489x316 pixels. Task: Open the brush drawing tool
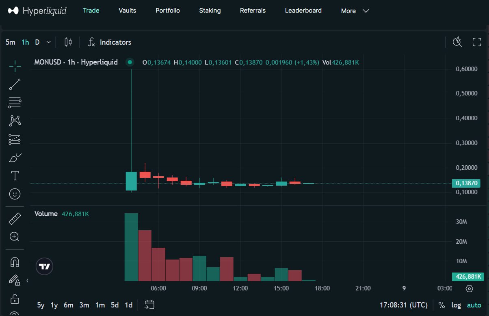click(x=15, y=158)
